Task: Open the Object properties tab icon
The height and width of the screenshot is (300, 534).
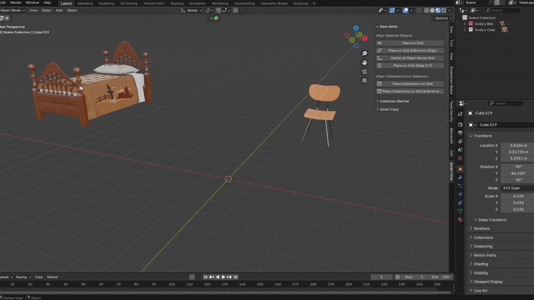Action: click(x=460, y=169)
